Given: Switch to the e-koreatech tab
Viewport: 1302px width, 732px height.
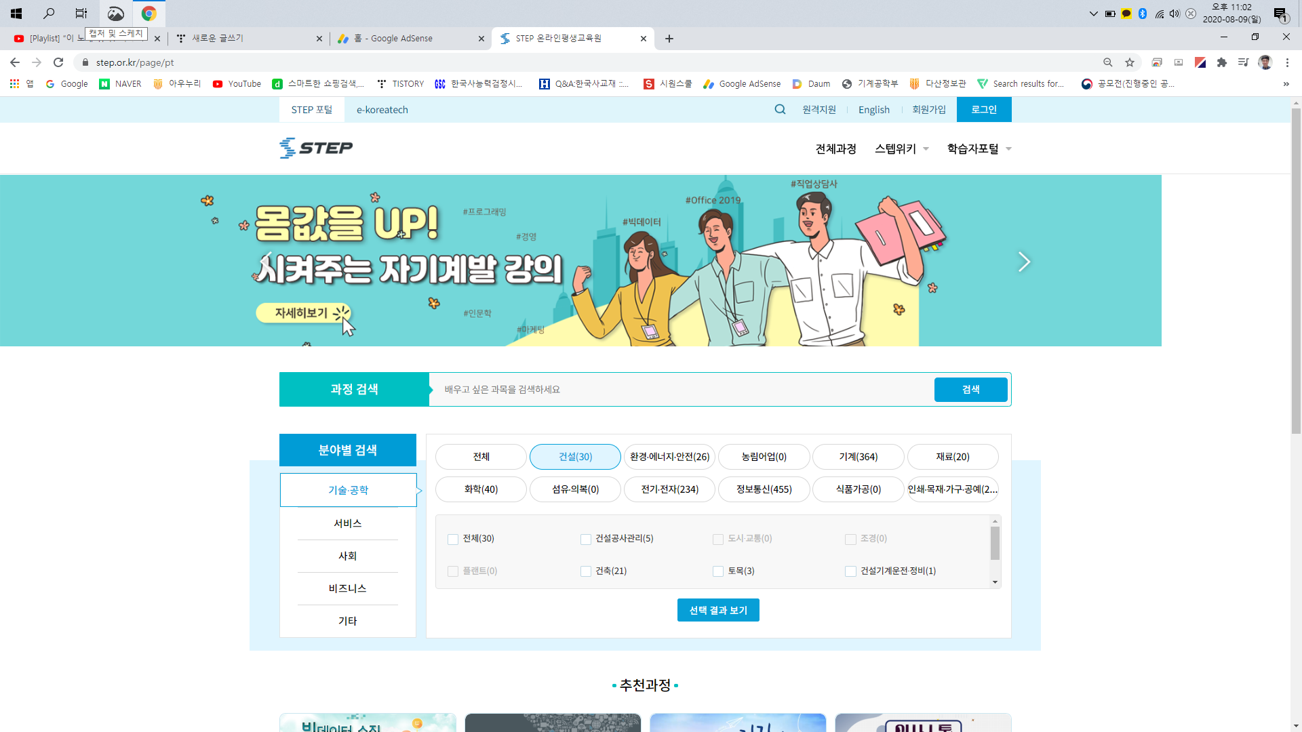Looking at the screenshot, I should point(382,110).
